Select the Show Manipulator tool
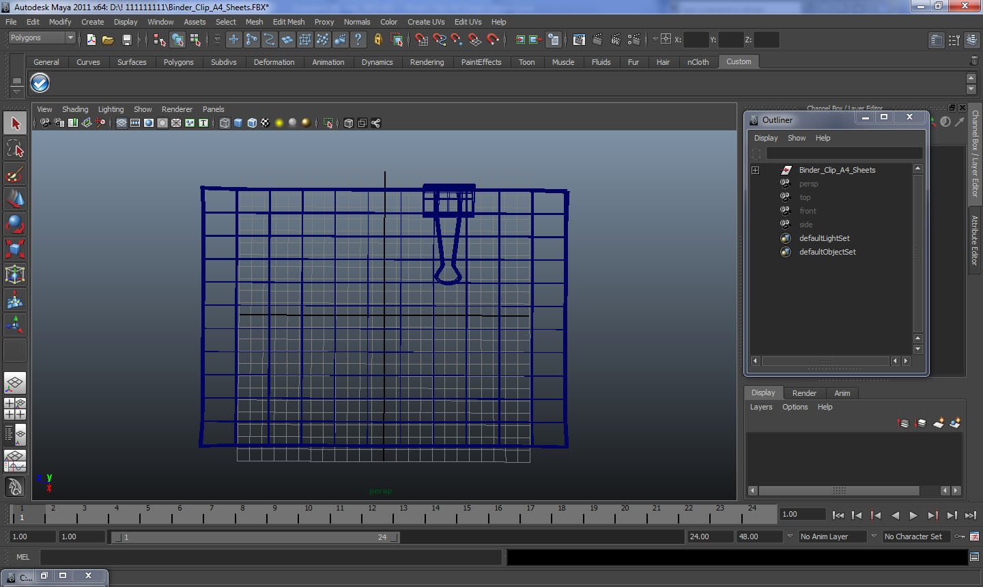 [x=15, y=325]
